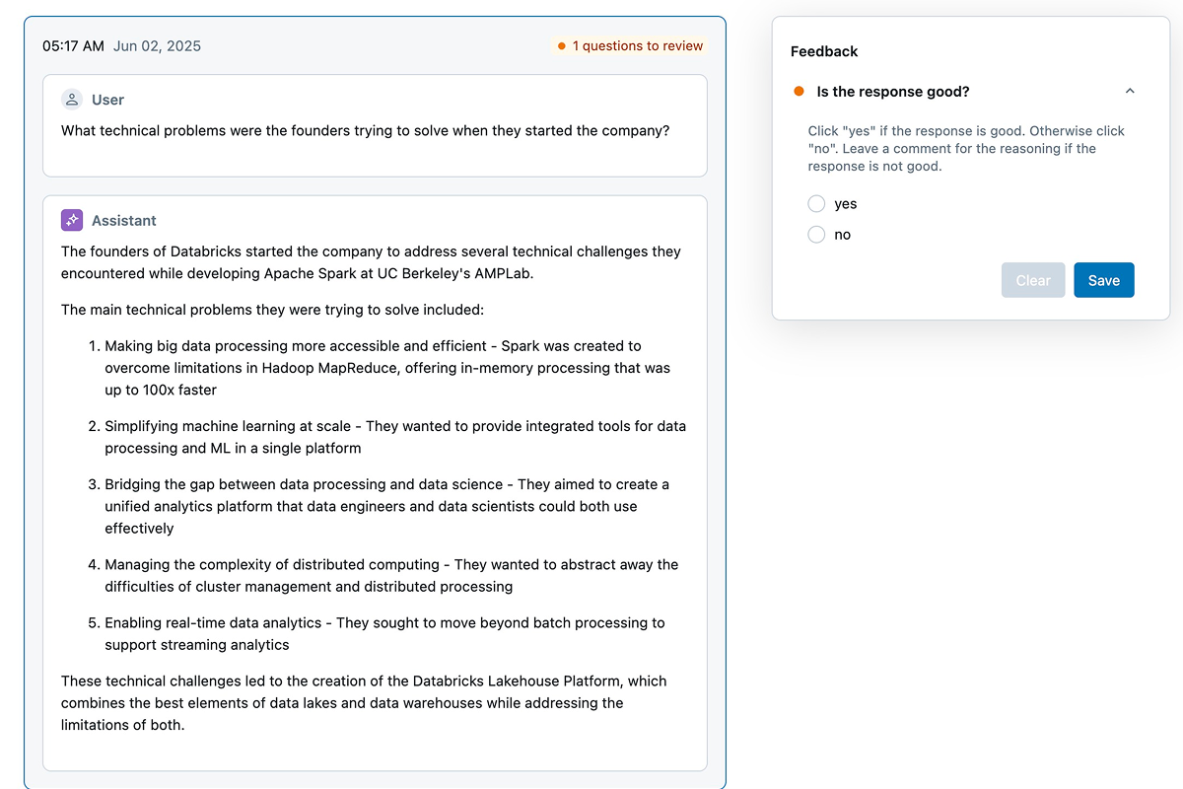Viewport: 1183px width, 789px height.
Task: Click the User avatar icon
Action: (70, 99)
